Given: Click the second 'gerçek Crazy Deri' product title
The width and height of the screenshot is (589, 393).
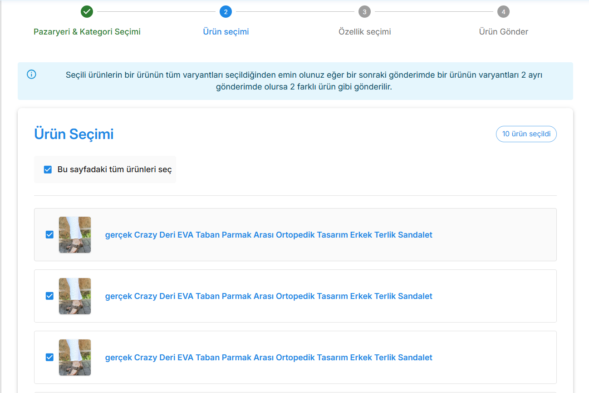Looking at the screenshot, I should point(269,296).
